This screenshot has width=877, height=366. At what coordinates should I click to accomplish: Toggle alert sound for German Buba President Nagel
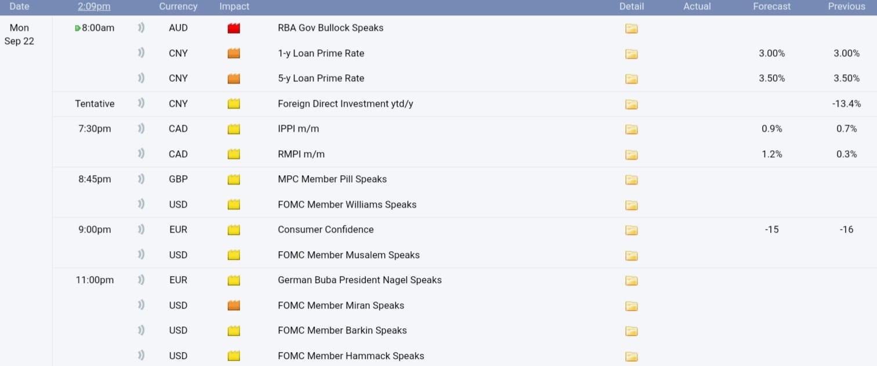click(x=141, y=280)
